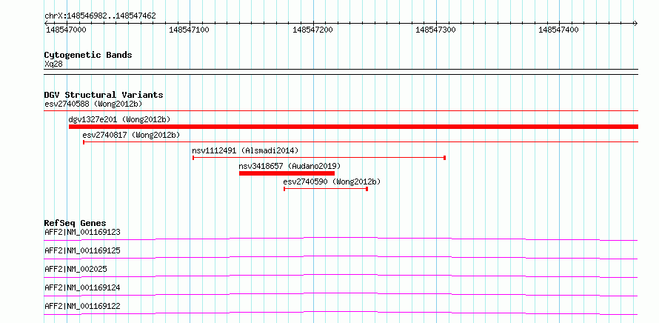Image resolution: width=659 pixels, height=323 pixels.
Task: Click the magenta gene line under NM_001169123
Action: (x=341, y=239)
